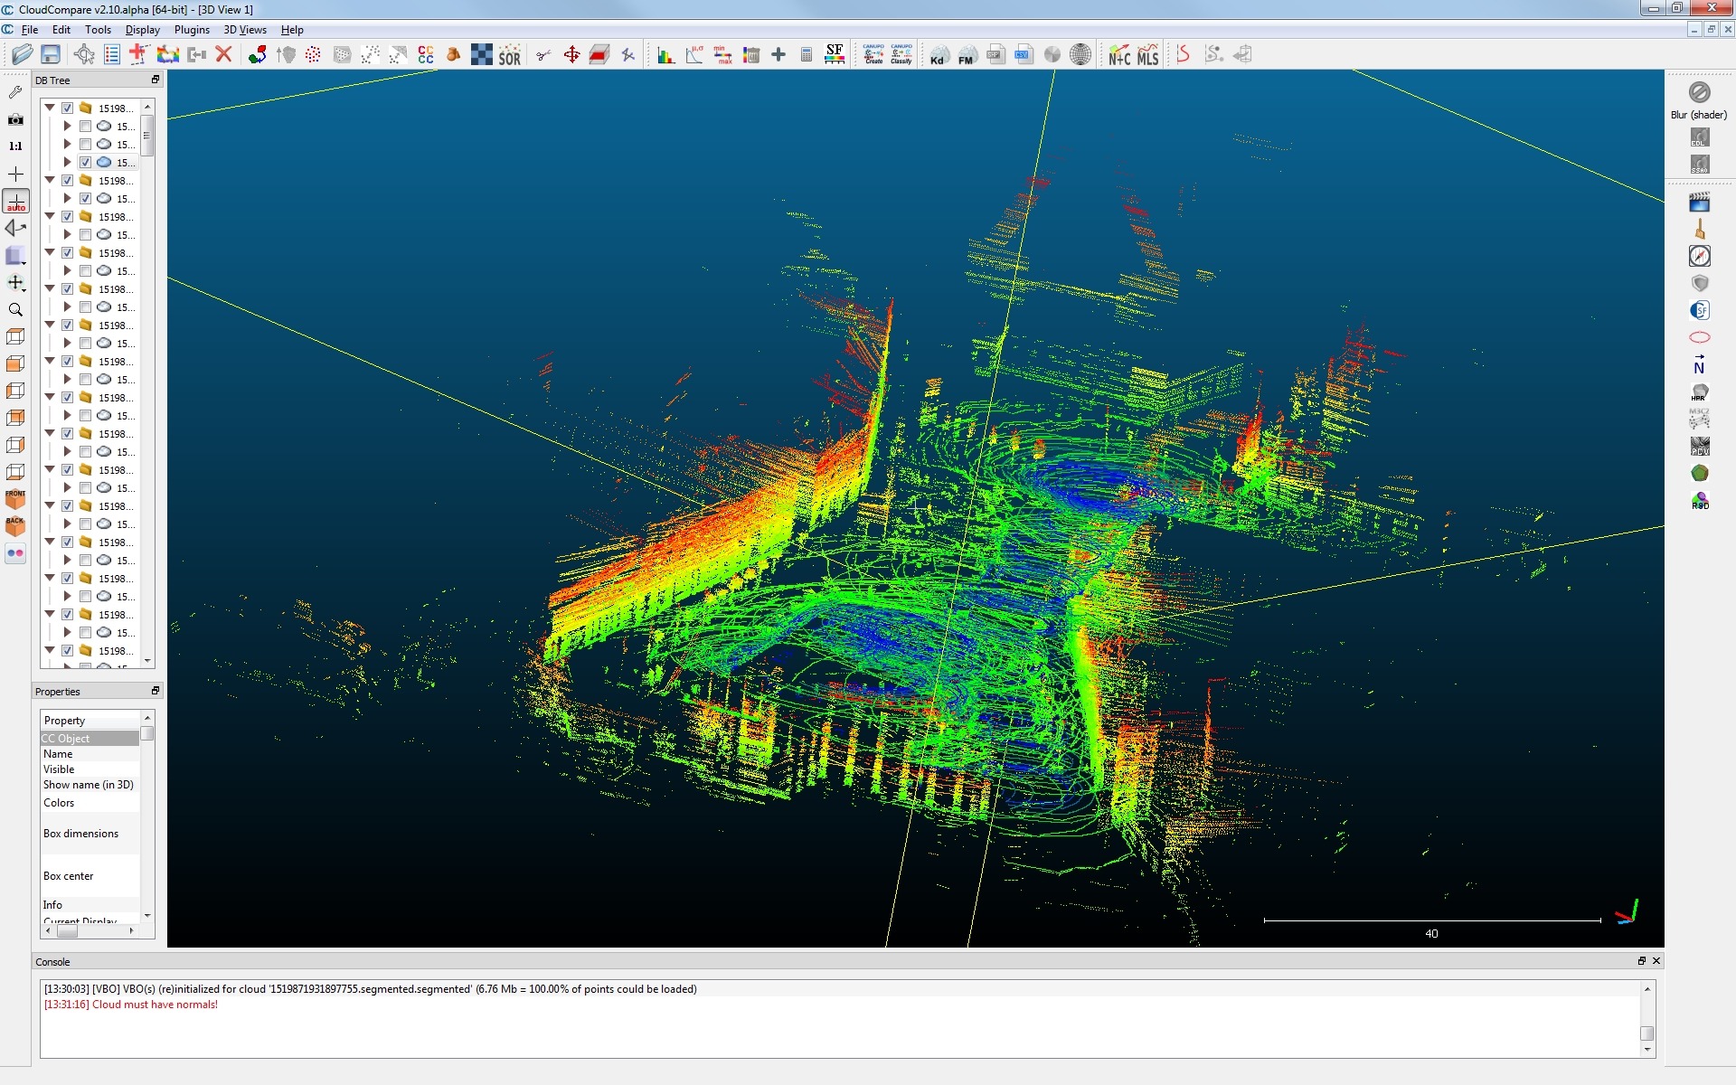
Task: Open the 3D Views menu
Action: point(245,30)
